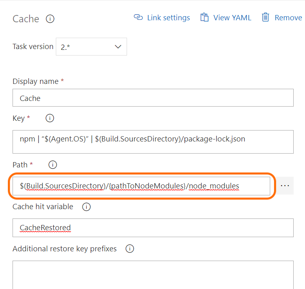The width and height of the screenshot is (305, 289).
Task: Click the Path field with node_modules
Action: [x=141, y=186]
